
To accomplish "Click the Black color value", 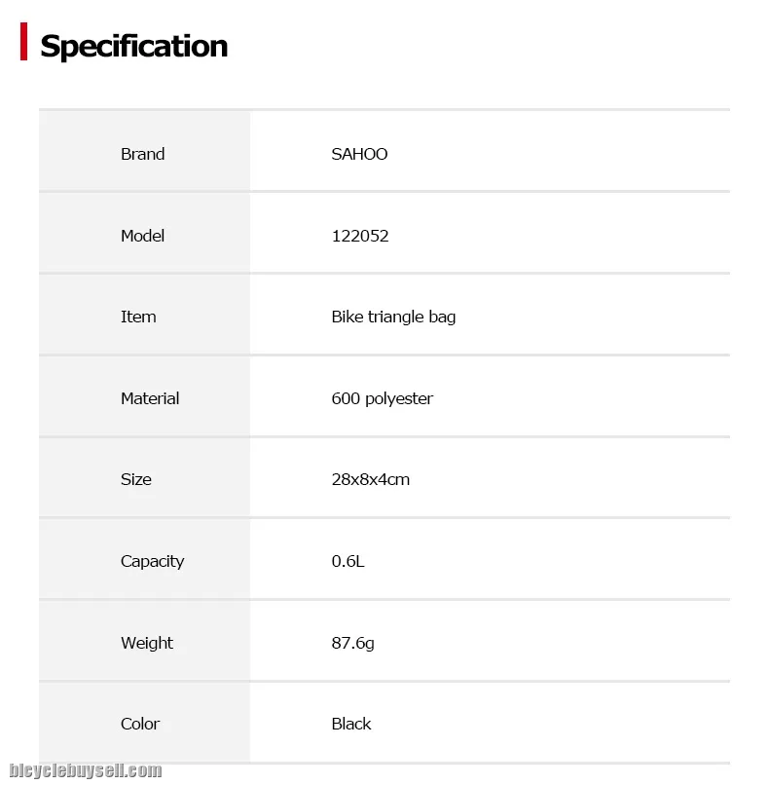I will 351,724.
